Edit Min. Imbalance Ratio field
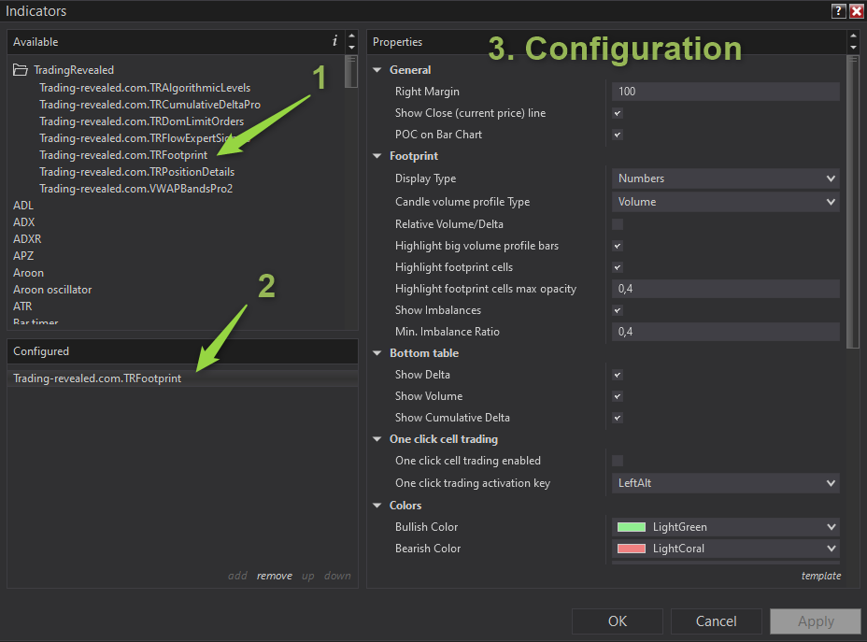The width and height of the screenshot is (867, 642). 725,332
